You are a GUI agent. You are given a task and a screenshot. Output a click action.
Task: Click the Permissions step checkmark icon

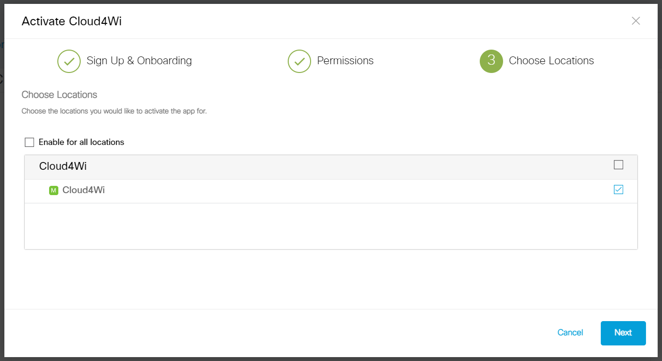[x=299, y=61]
